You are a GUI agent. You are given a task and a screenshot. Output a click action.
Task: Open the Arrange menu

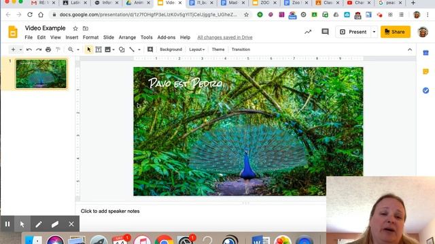[127, 37]
